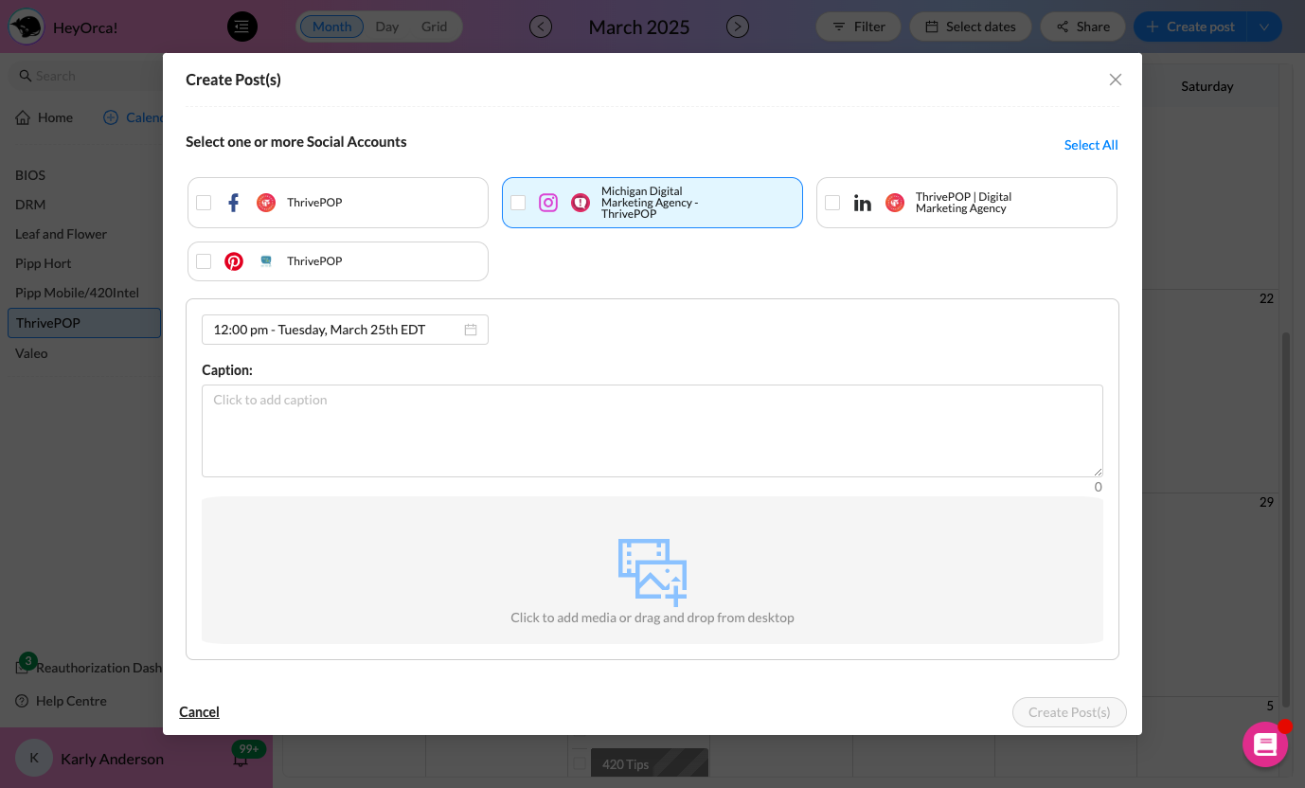Image resolution: width=1305 pixels, height=788 pixels.
Task: Open the chat support bubble icon
Action: click(x=1265, y=744)
